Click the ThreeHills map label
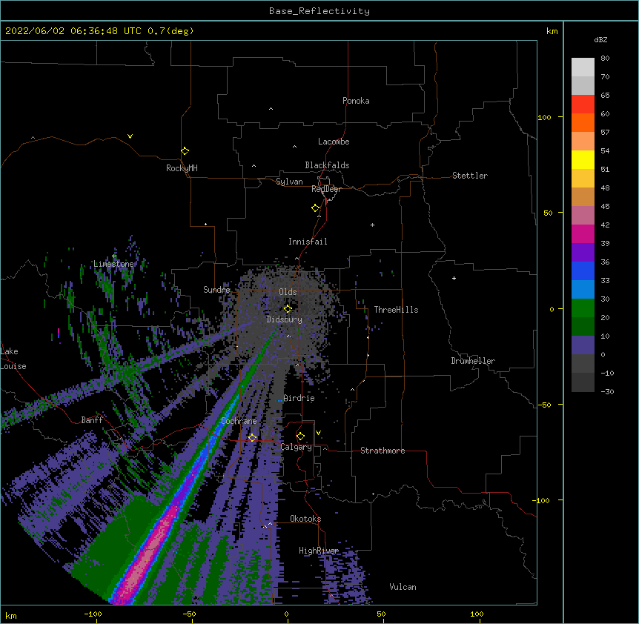The height and width of the screenshot is (624, 639). [x=396, y=310]
